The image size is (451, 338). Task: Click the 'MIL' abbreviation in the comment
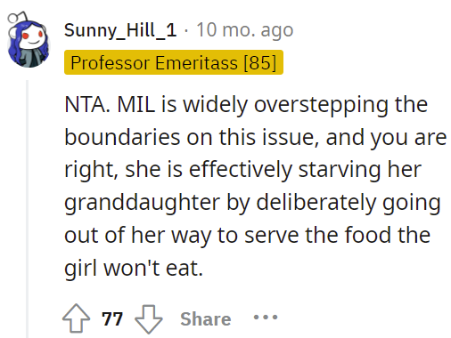point(136,105)
